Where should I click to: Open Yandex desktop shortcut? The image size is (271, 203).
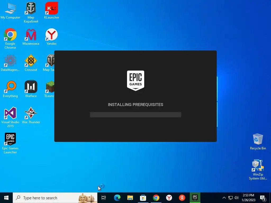click(52, 37)
